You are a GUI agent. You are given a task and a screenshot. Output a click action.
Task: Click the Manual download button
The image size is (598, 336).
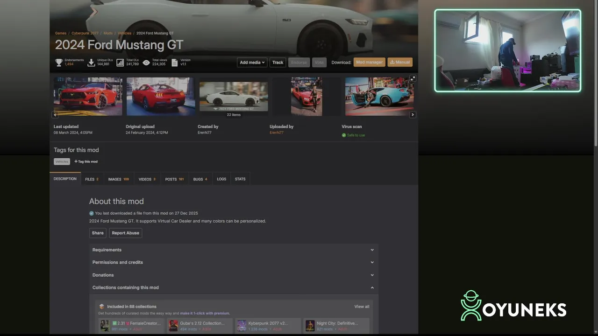click(x=400, y=62)
